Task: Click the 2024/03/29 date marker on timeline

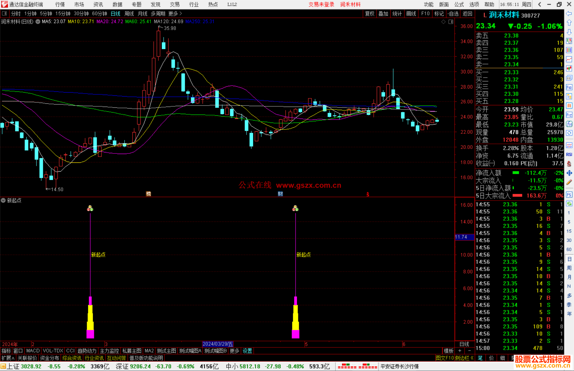Action: [217, 344]
